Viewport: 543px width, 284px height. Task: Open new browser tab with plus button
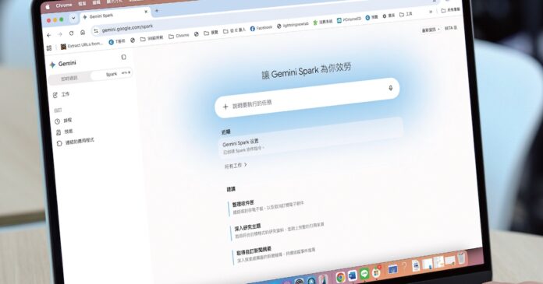(157, 11)
